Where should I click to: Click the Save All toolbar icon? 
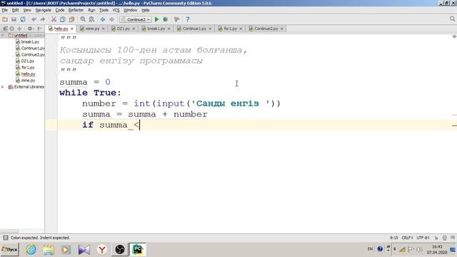click(x=14, y=19)
